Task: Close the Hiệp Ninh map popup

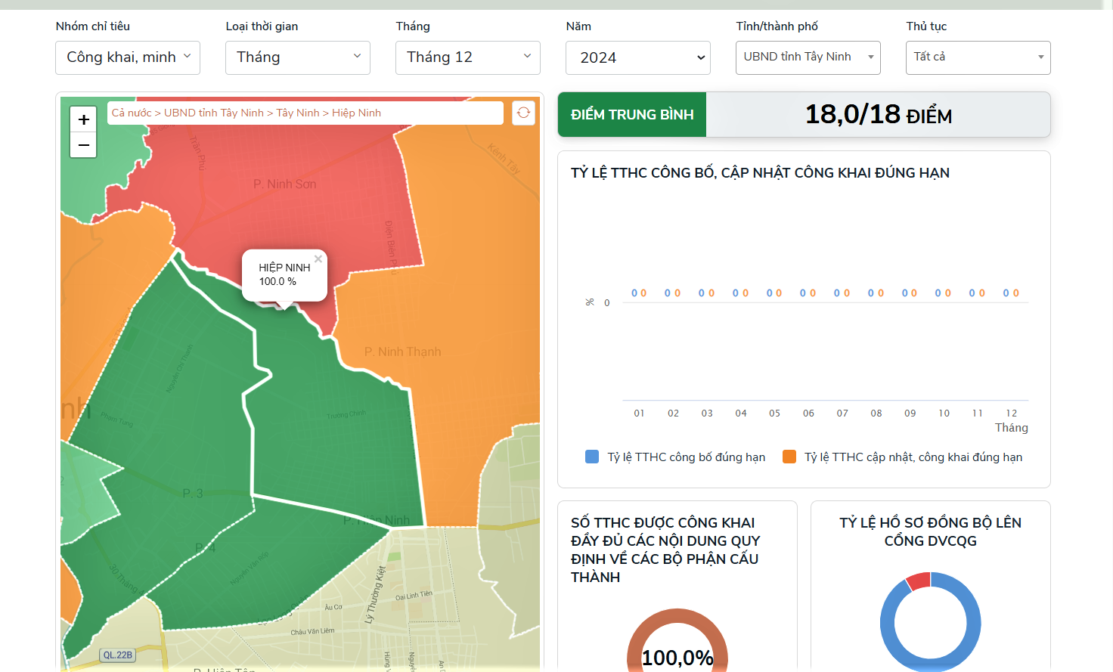Action: click(x=318, y=259)
